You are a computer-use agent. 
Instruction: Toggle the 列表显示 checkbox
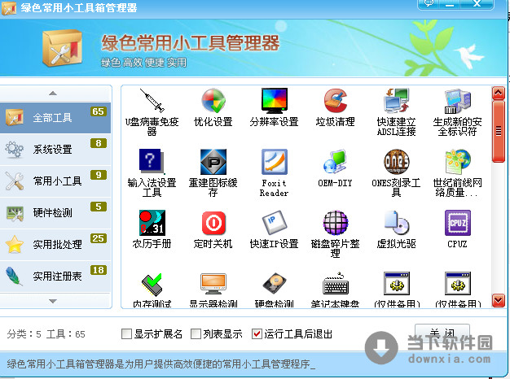click(x=196, y=333)
